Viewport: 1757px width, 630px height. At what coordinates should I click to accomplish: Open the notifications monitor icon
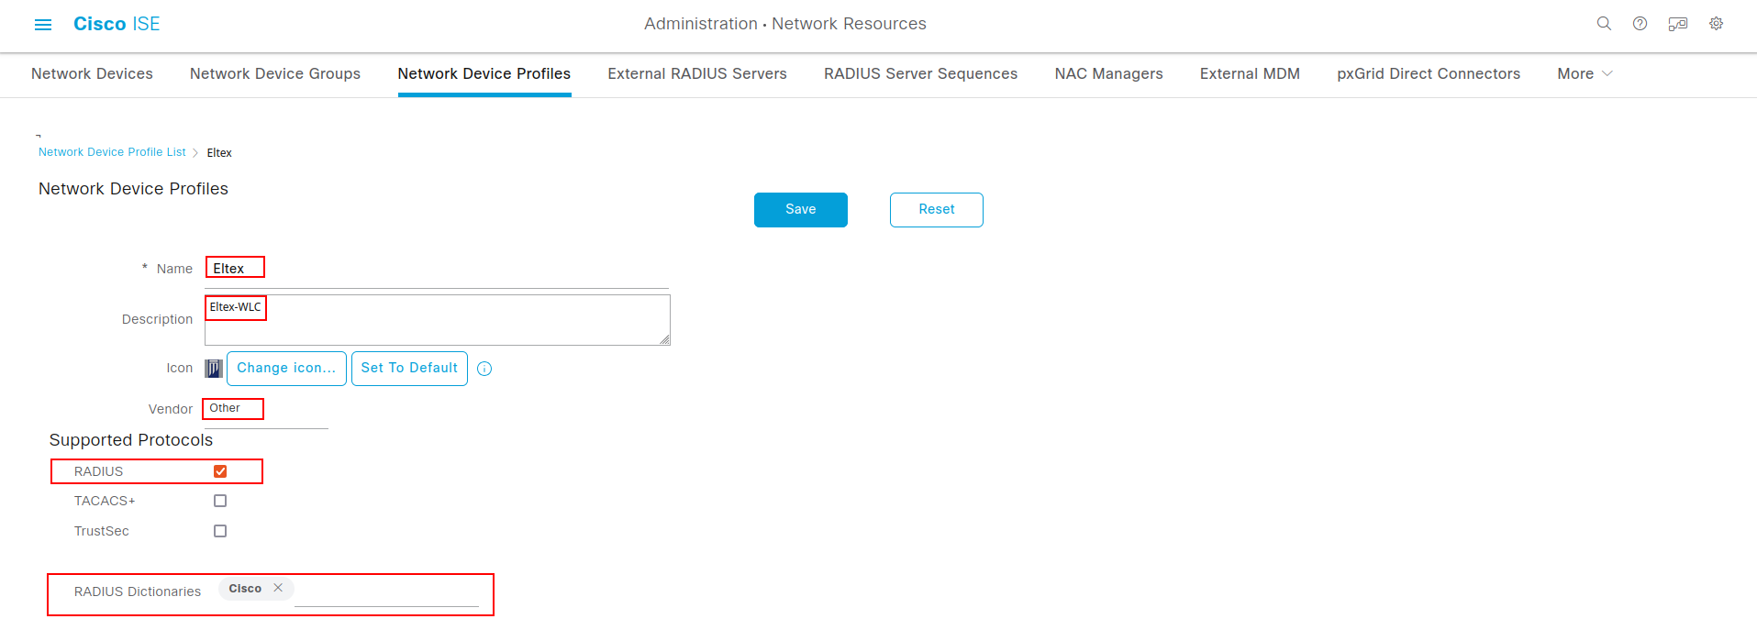point(1677,24)
